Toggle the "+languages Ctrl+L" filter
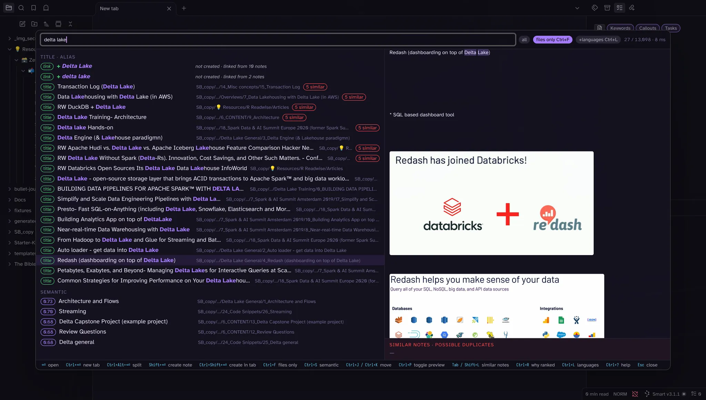The width and height of the screenshot is (706, 400). coord(598,40)
